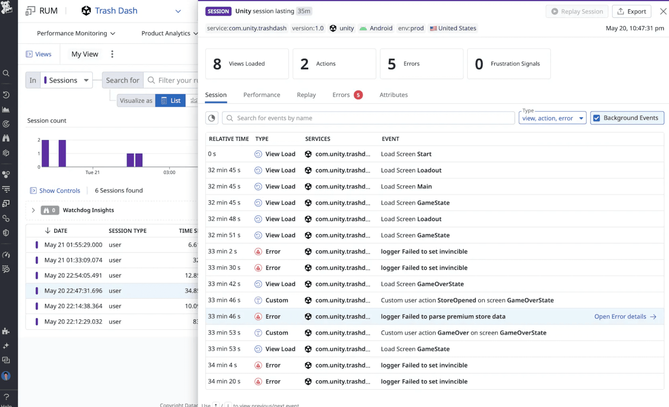Click the search magnifier icon in left sidebar

[6, 73]
